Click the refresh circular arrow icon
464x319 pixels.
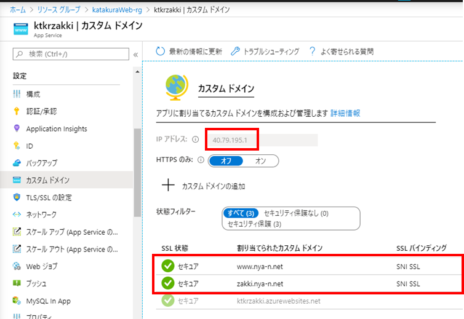pos(160,52)
